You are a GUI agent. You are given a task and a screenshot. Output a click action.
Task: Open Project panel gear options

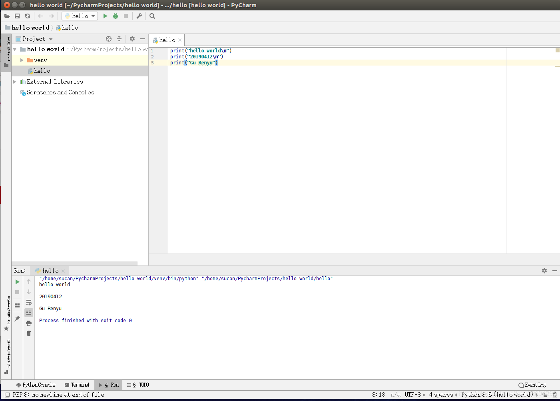132,39
